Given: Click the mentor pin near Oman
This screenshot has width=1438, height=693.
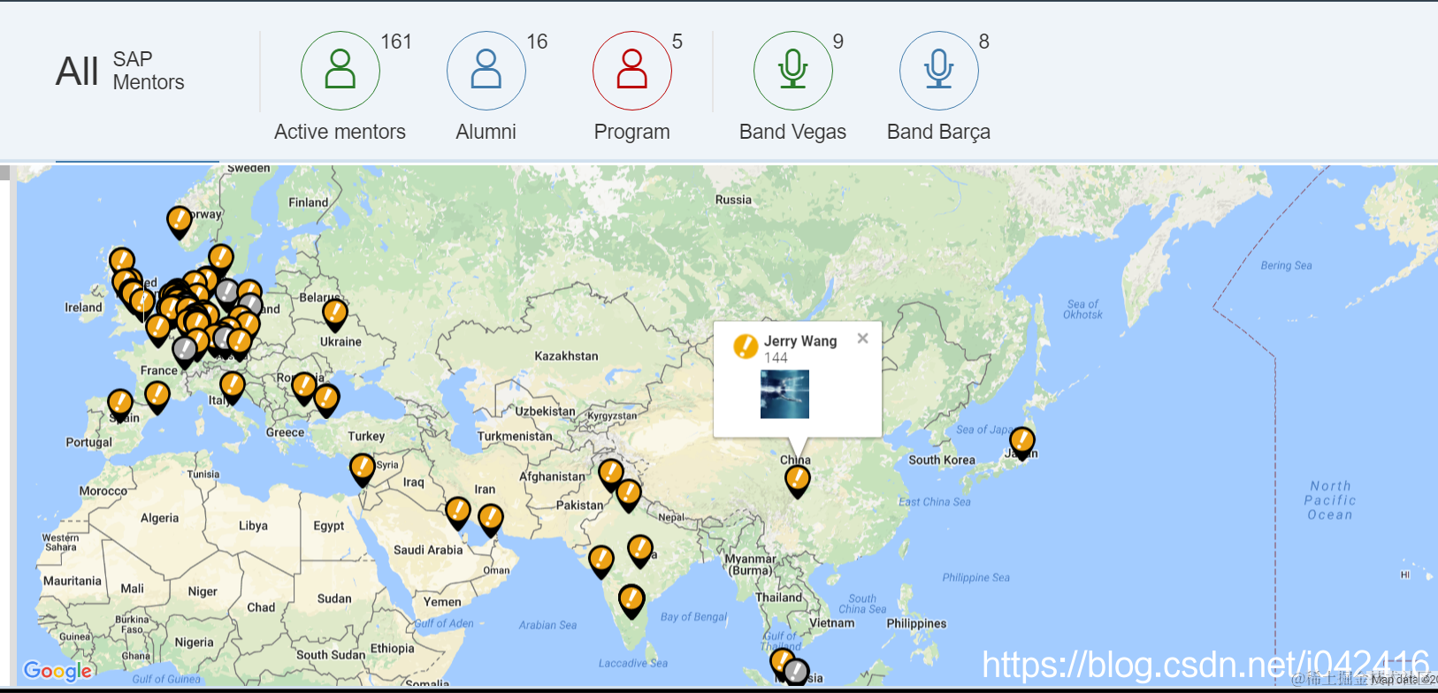Looking at the screenshot, I should pos(491,520).
